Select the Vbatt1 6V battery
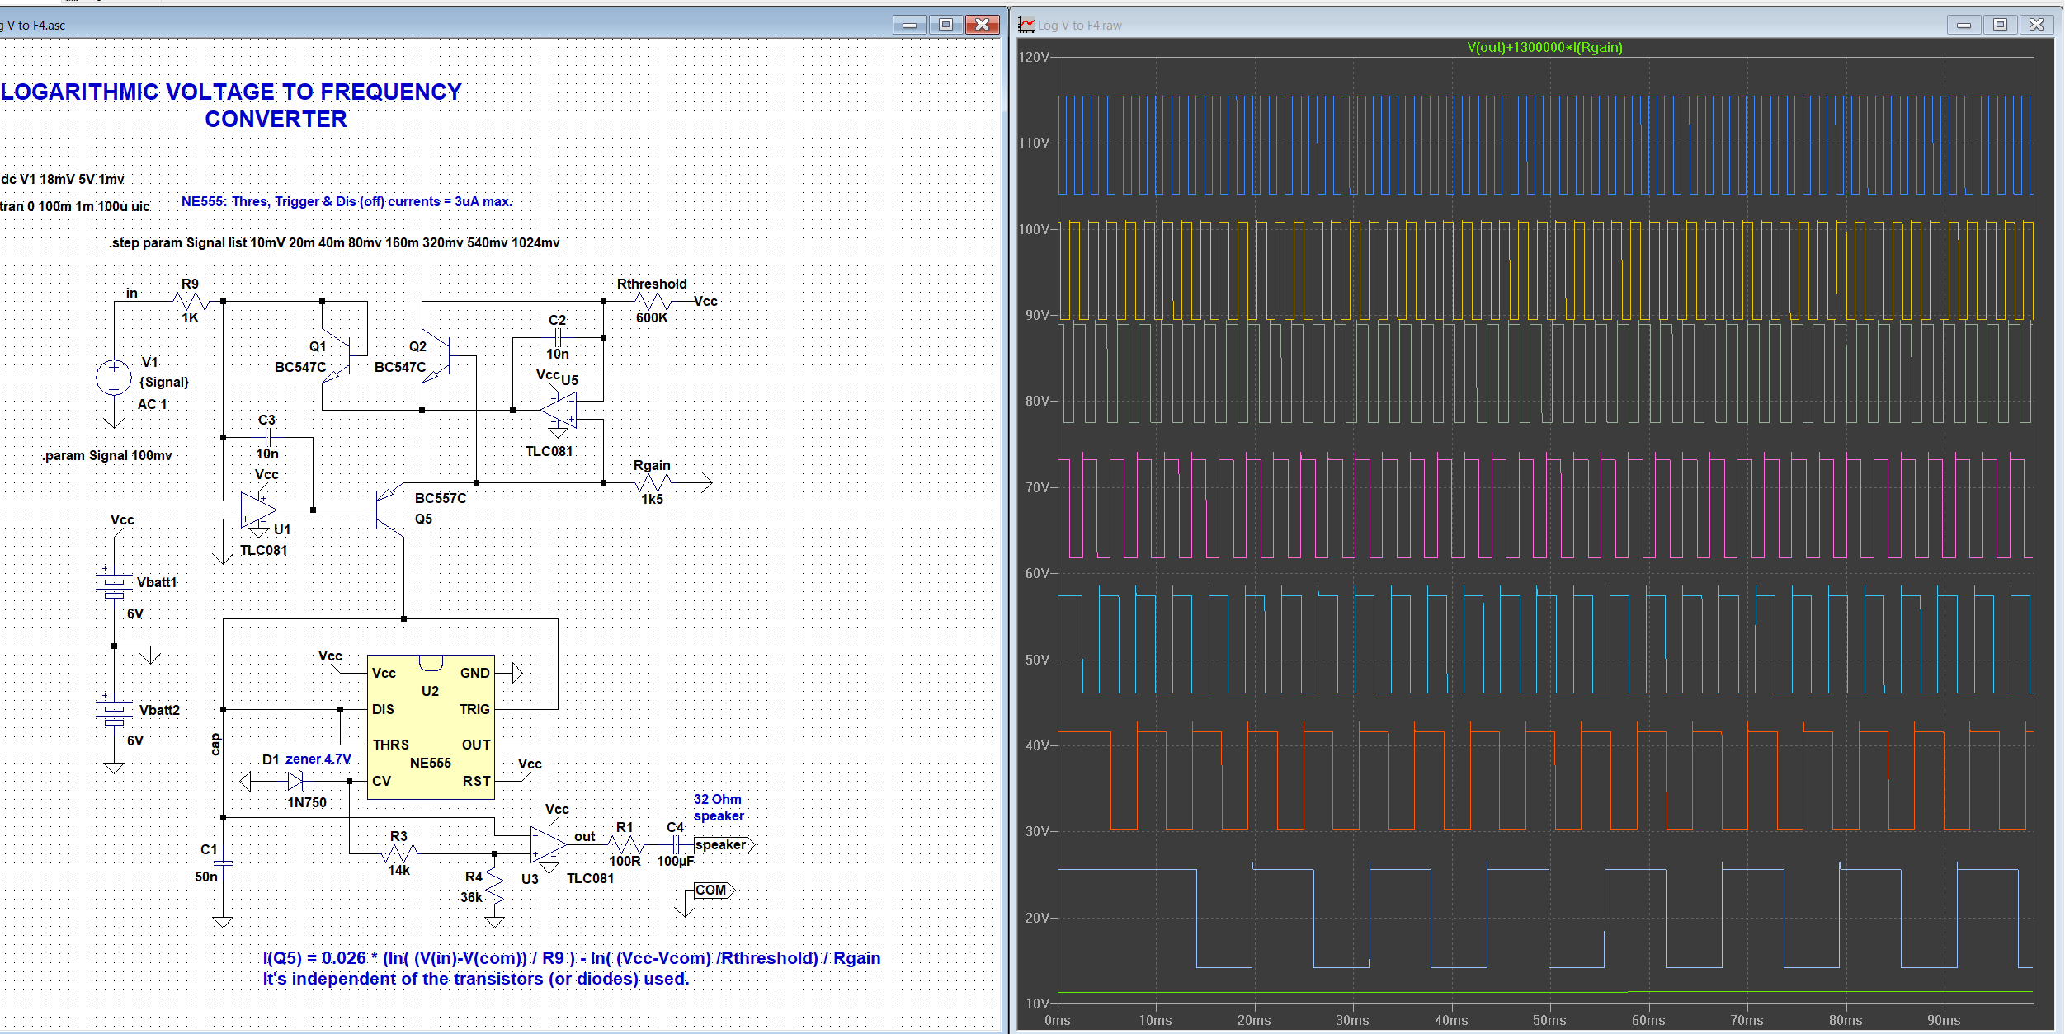 [x=114, y=585]
